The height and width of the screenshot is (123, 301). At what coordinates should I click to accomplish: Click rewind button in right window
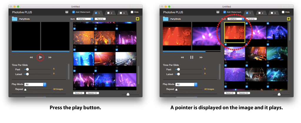182,57
